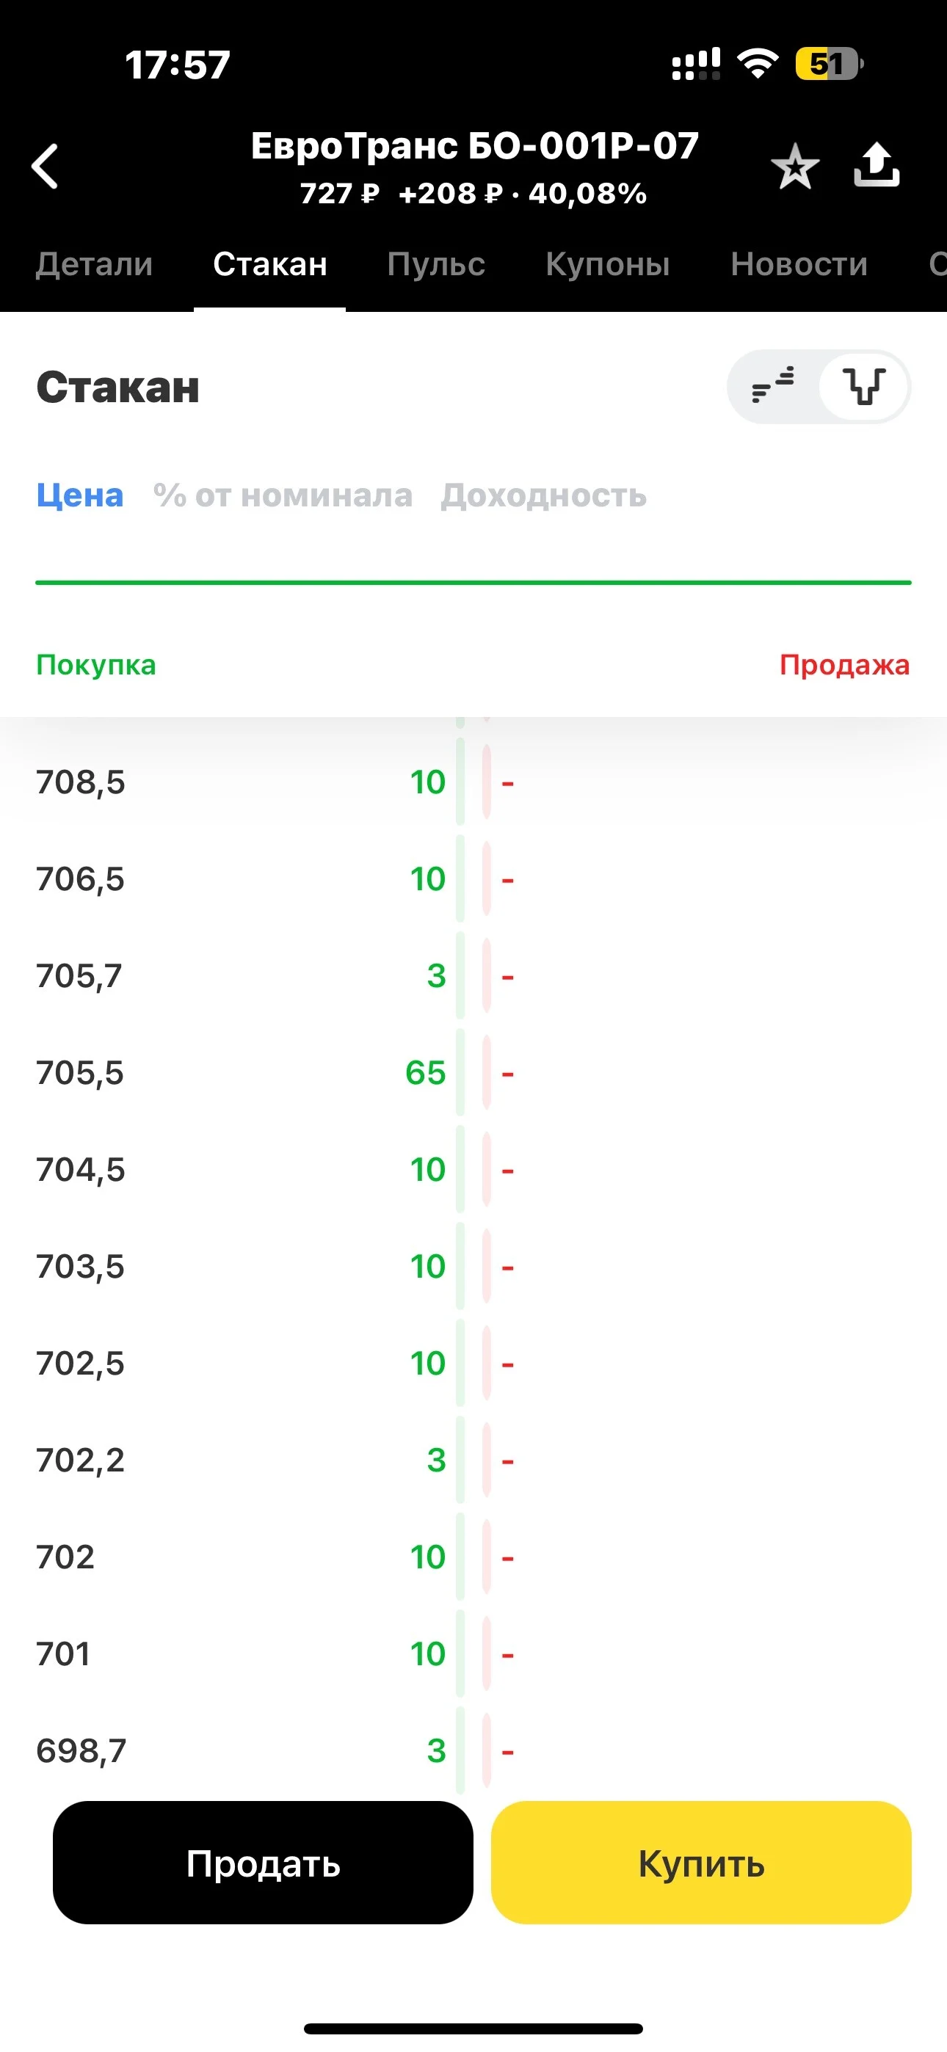Switch to stepped order book view icon
The height and width of the screenshot is (2052, 947).
click(773, 386)
